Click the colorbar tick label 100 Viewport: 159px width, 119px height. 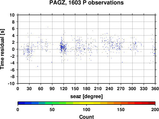86,109
